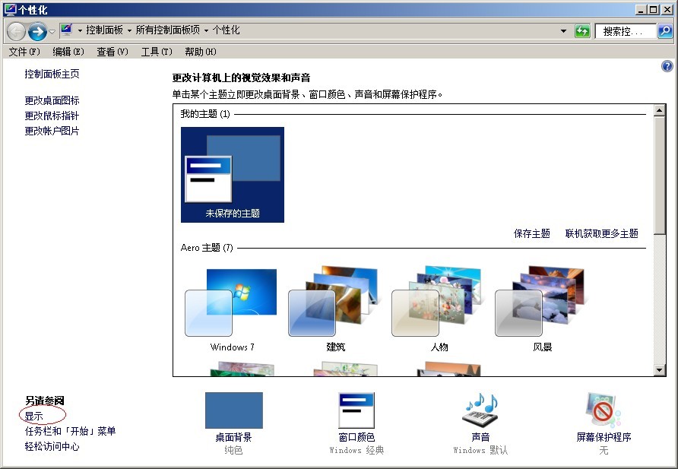Open the 工具(T) menu
This screenshot has height=469, width=678.
click(156, 52)
